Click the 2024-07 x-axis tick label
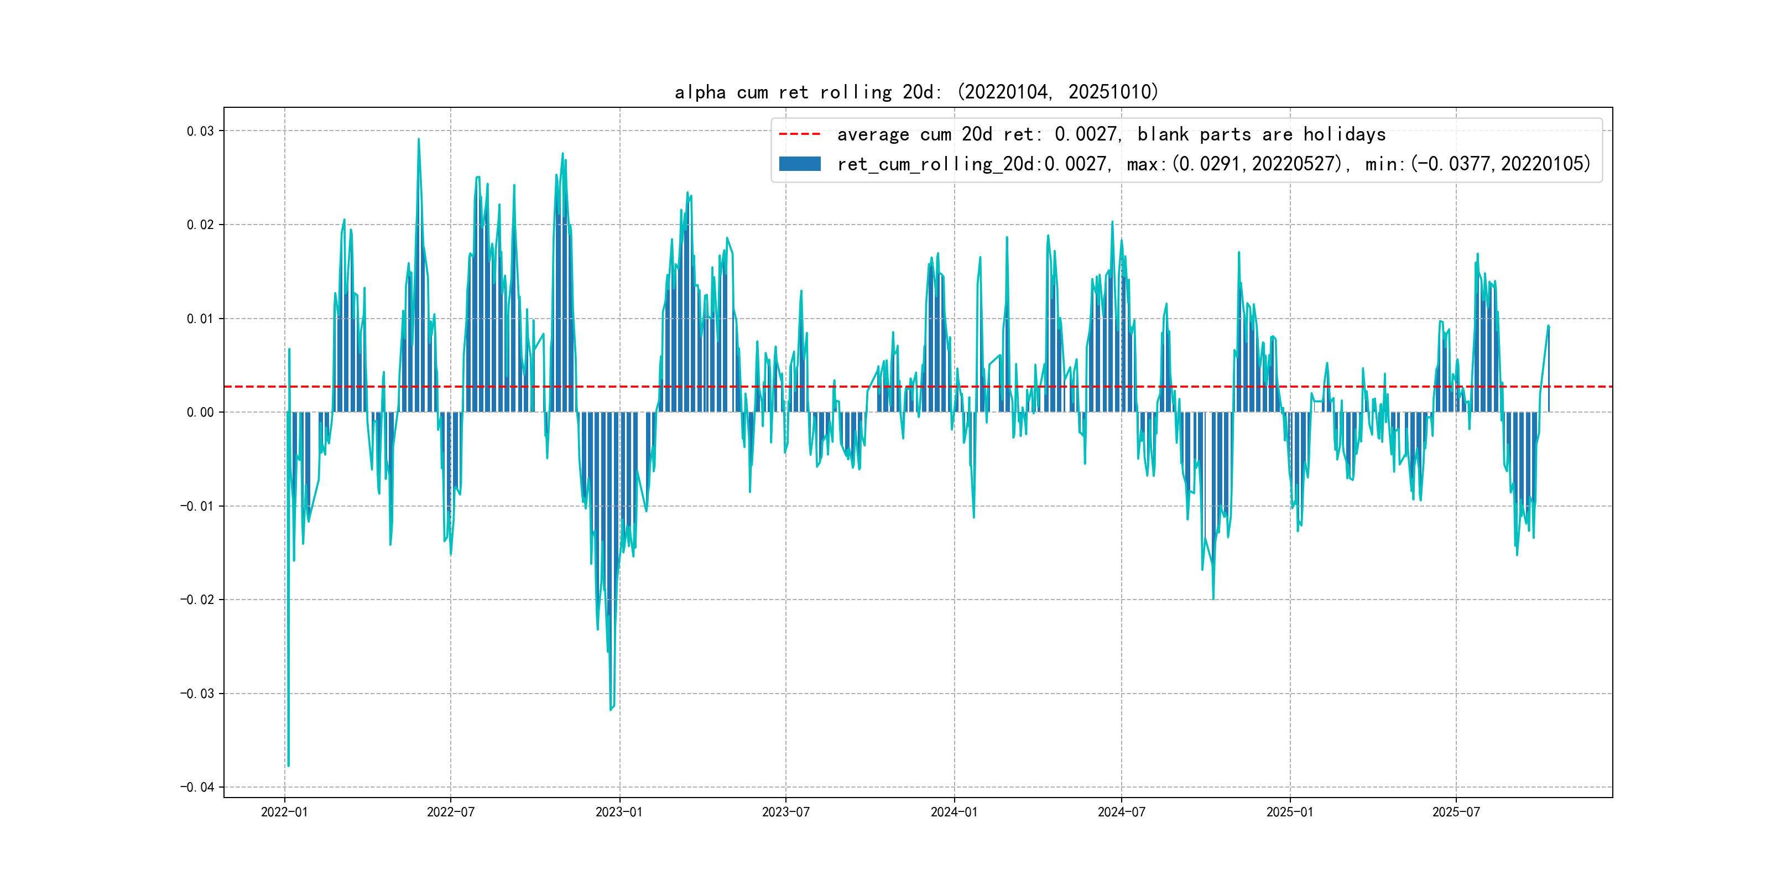1792x896 pixels. point(1121,812)
